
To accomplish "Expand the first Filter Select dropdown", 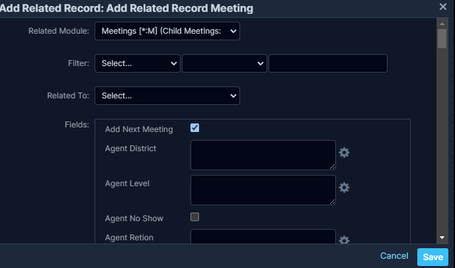I will pos(138,63).
